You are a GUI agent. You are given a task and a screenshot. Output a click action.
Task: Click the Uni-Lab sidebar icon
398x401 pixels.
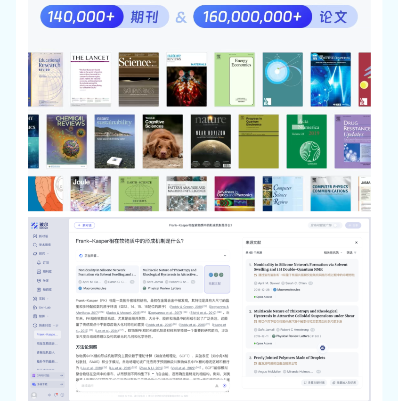click(35, 307)
